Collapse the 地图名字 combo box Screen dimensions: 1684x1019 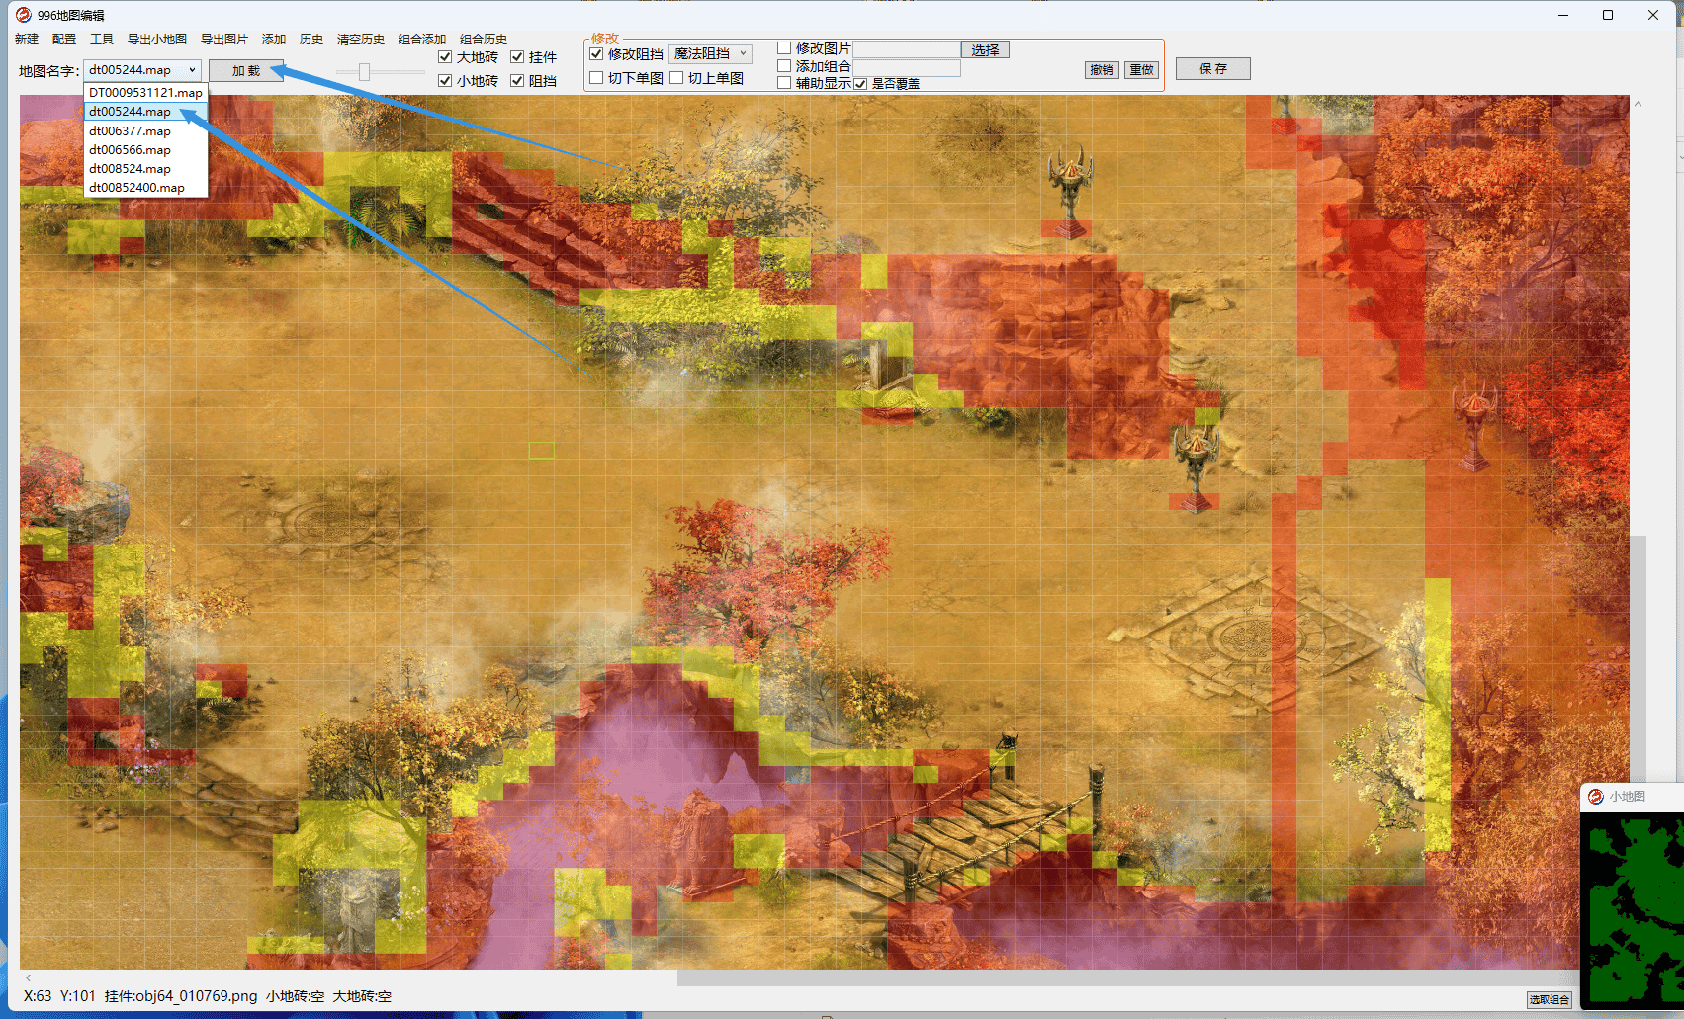tap(192, 70)
